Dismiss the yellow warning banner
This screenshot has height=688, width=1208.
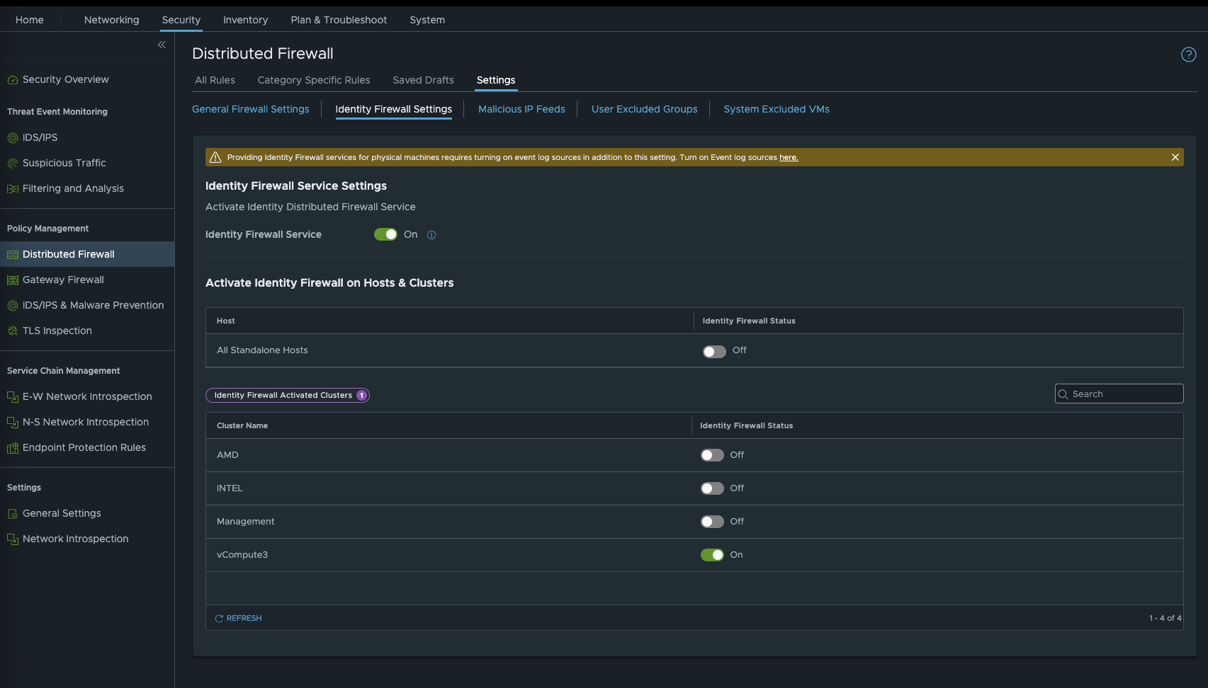pos(1175,157)
